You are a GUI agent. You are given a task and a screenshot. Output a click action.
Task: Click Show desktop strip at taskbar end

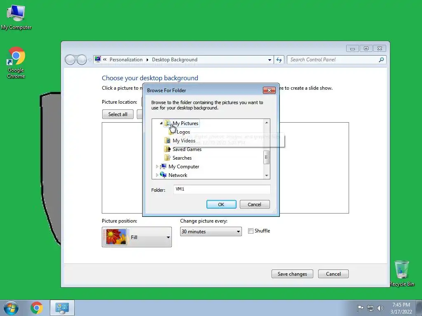[x=419, y=308]
